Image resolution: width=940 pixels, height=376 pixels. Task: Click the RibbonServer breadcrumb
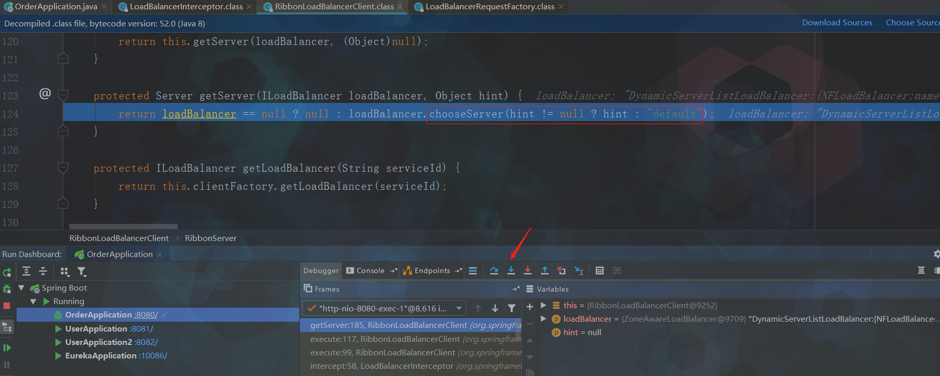click(x=211, y=238)
